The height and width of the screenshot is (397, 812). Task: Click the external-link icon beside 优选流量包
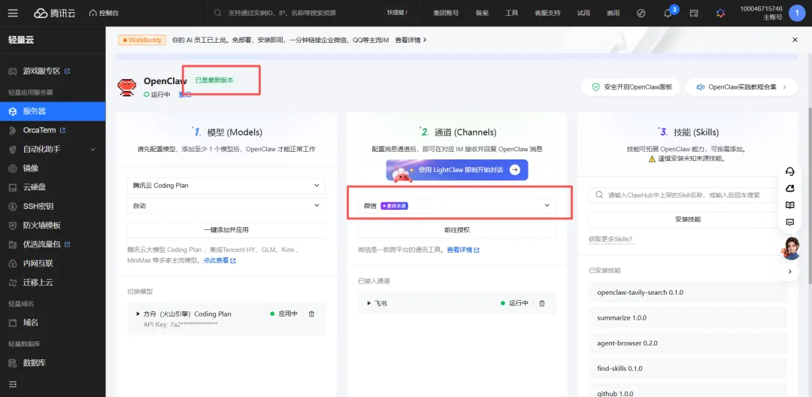[x=68, y=244]
